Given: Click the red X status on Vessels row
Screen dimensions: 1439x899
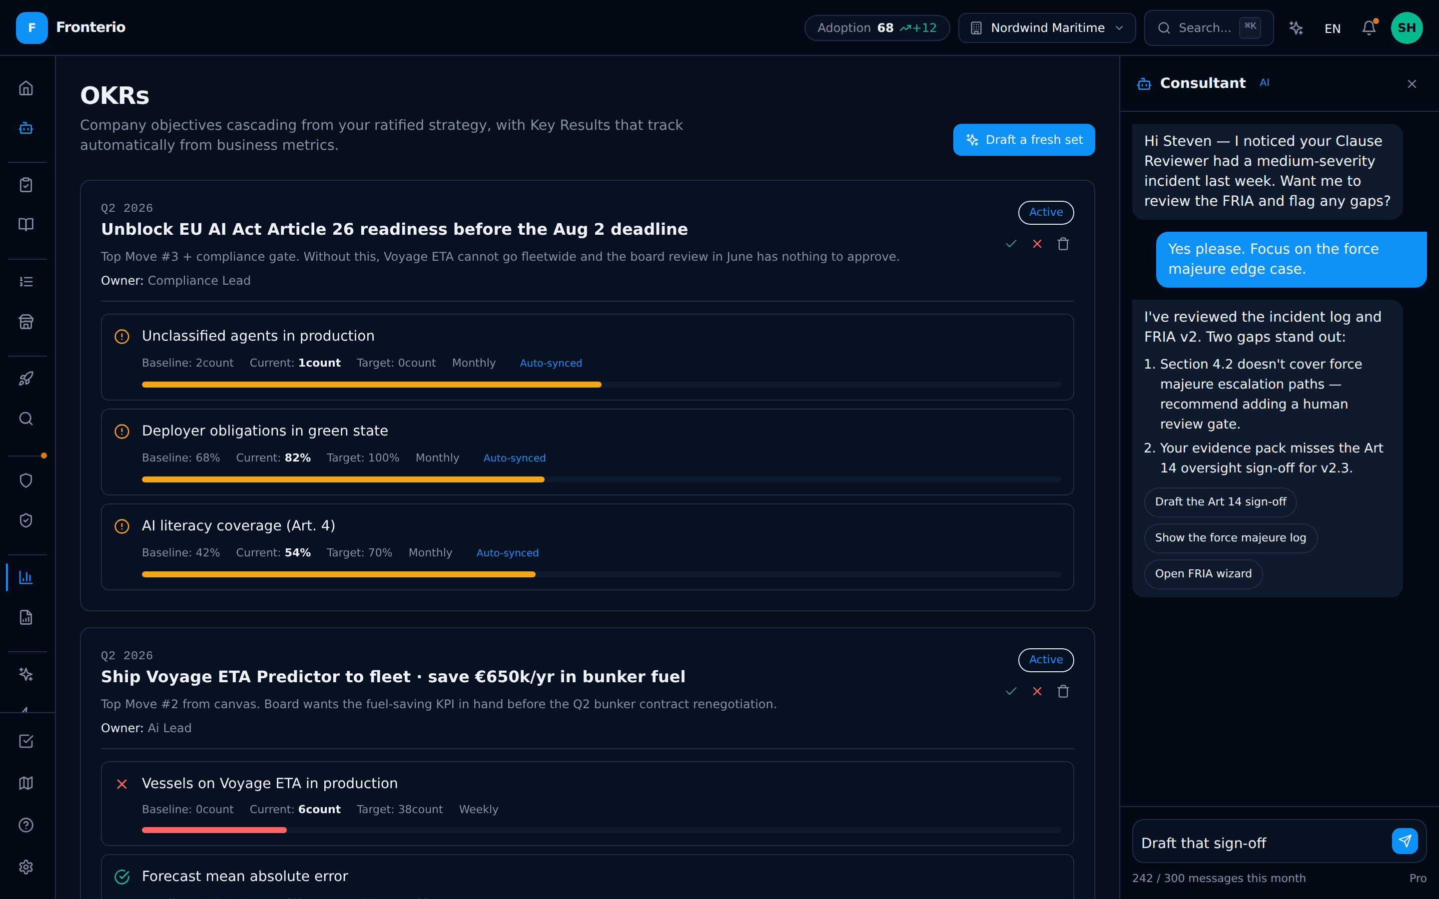Looking at the screenshot, I should coord(122,784).
